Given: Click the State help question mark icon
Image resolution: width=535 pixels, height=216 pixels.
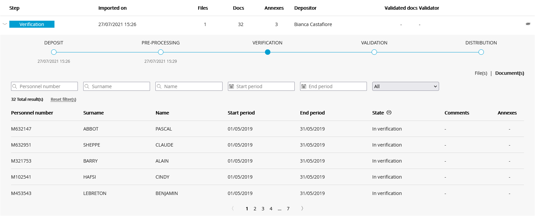Looking at the screenshot, I should [x=389, y=113].
